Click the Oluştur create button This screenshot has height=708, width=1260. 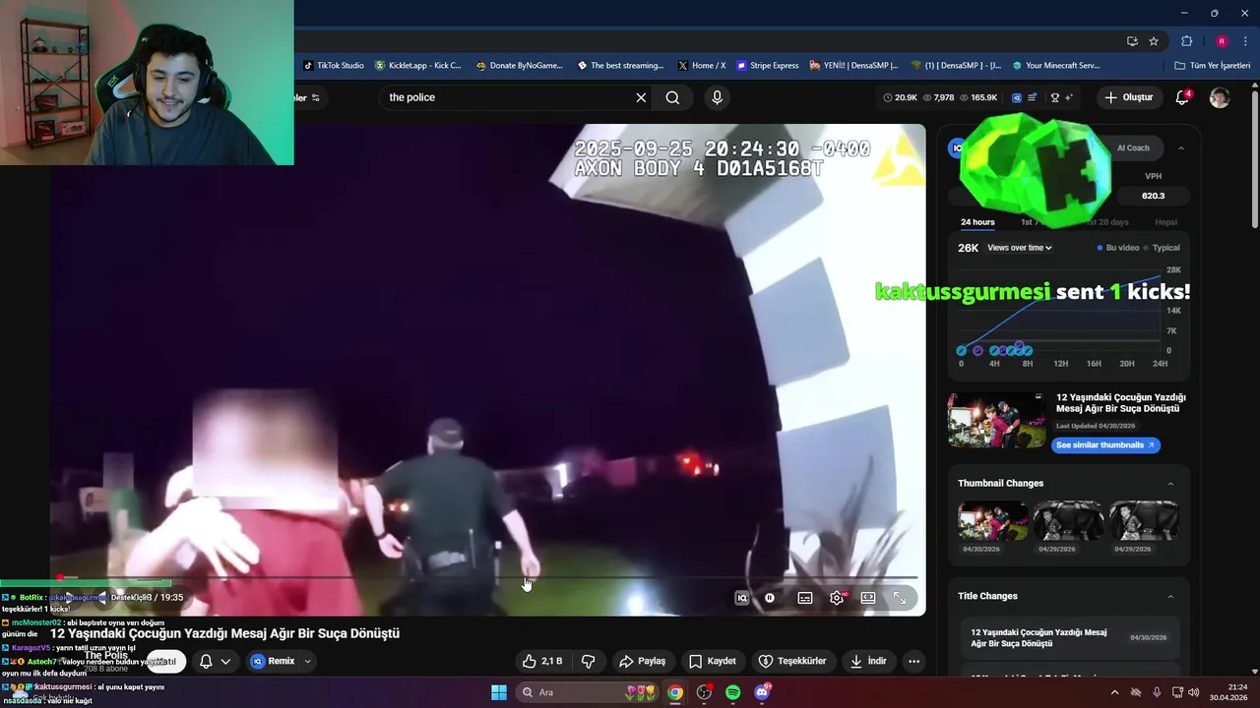click(x=1129, y=97)
